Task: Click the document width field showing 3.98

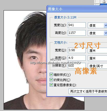Action: (77, 50)
